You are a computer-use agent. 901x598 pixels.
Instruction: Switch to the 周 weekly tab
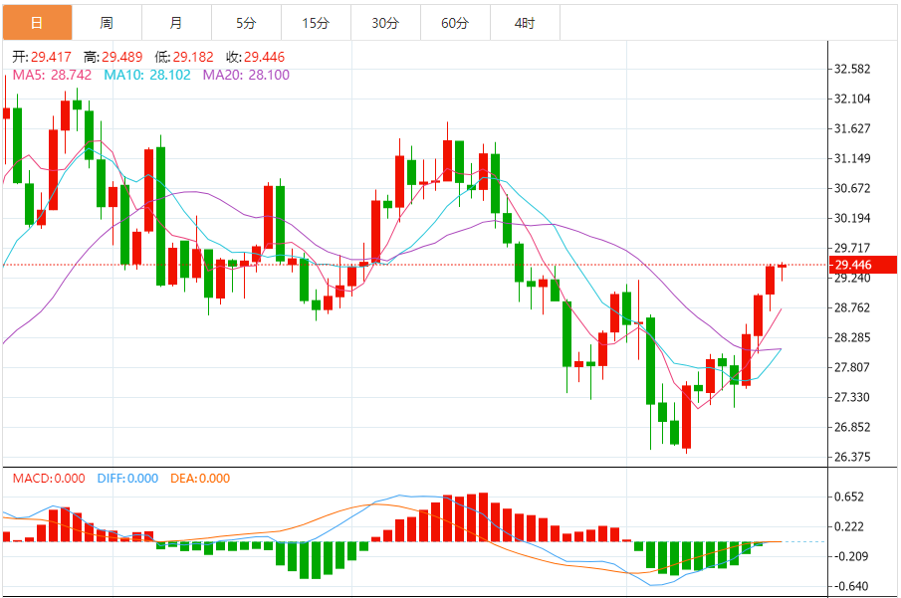[x=107, y=23]
